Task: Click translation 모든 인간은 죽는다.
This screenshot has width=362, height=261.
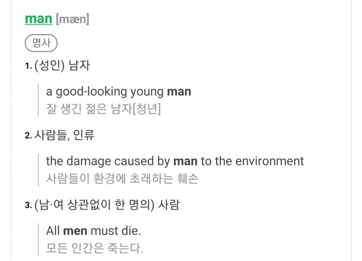Action: [94, 248]
